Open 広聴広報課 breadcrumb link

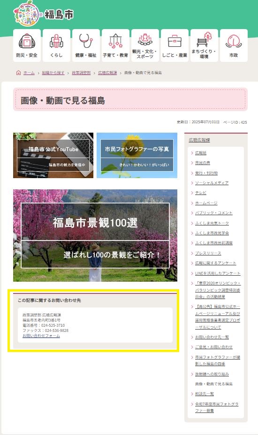pyautogui.click(x=107, y=73)
